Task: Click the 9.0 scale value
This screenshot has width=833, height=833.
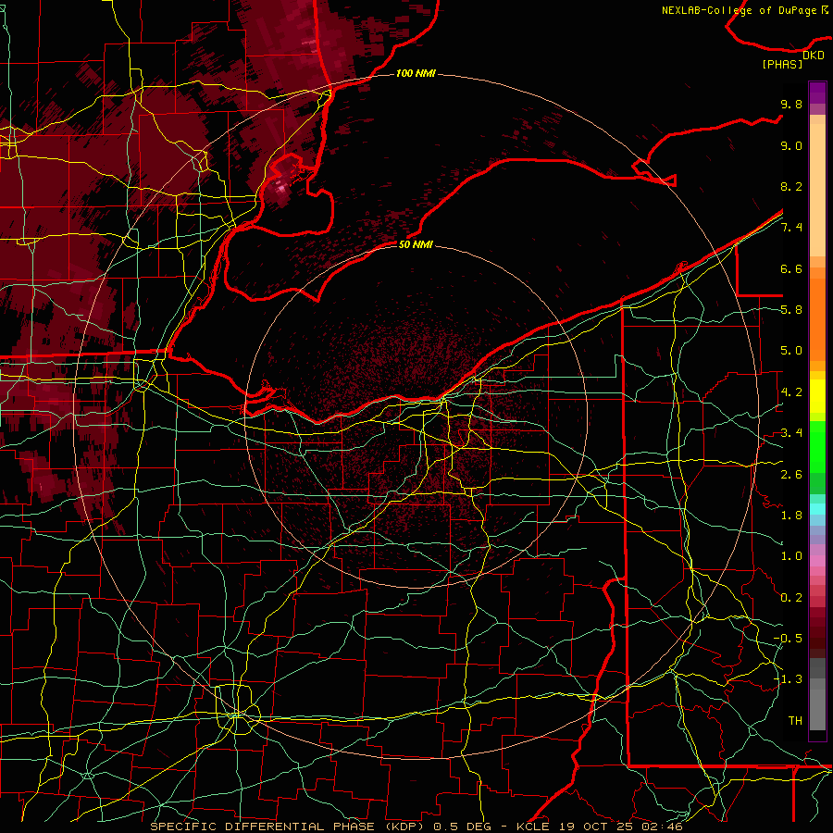Action: (791, 145)
